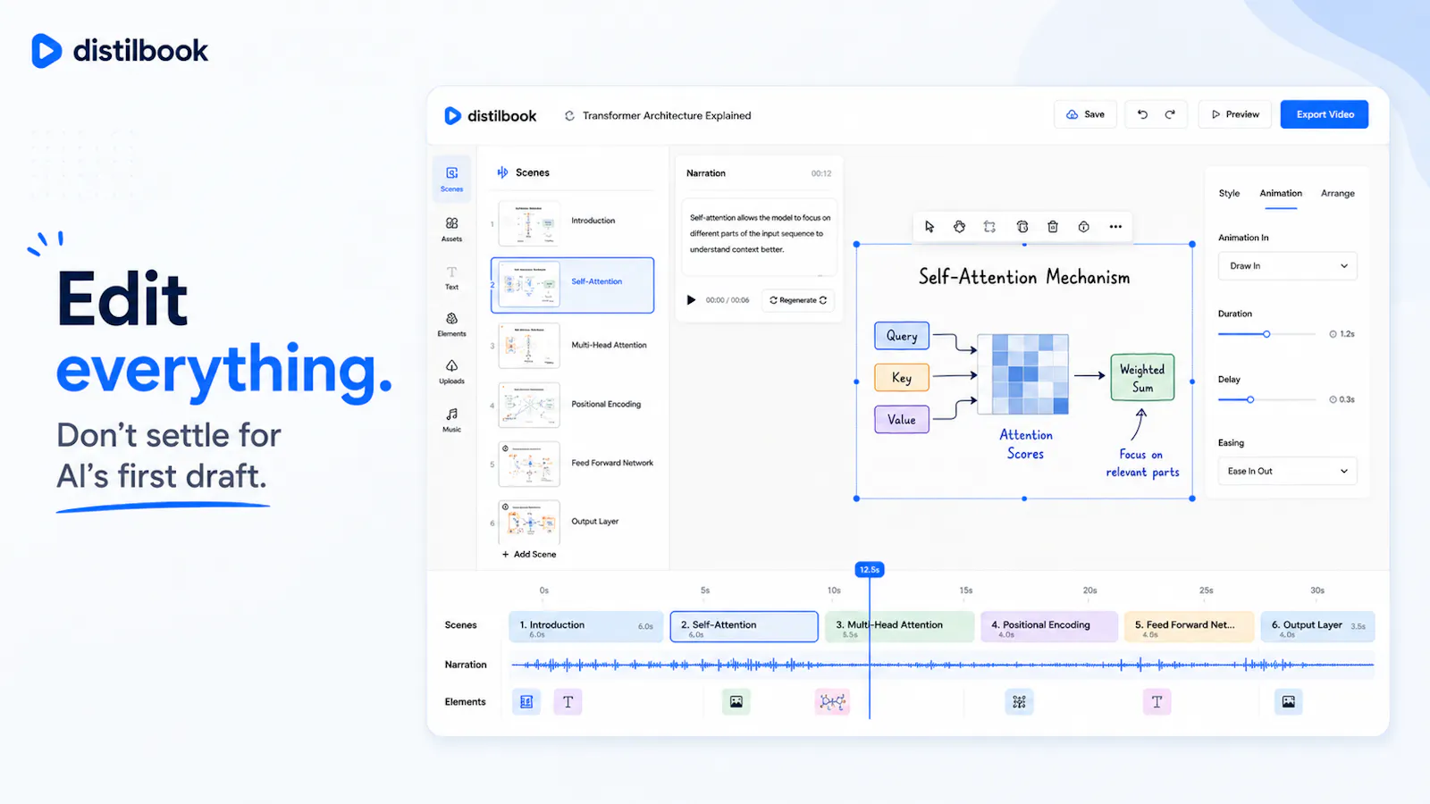Click the narration audio waveform track

coord(942,665)
